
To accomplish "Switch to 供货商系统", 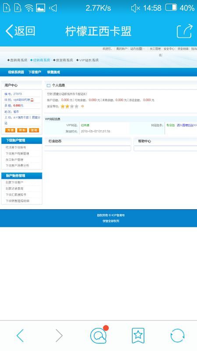I will (63, 60).
